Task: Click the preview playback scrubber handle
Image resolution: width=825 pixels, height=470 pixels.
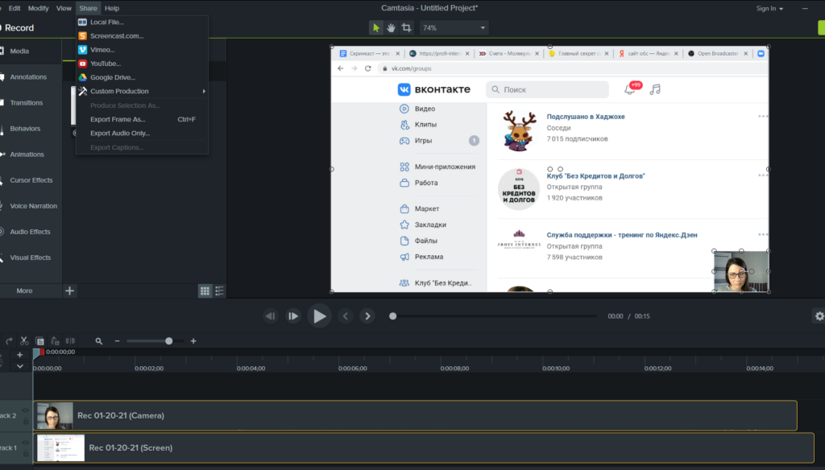Action: [x=392, y=316]
